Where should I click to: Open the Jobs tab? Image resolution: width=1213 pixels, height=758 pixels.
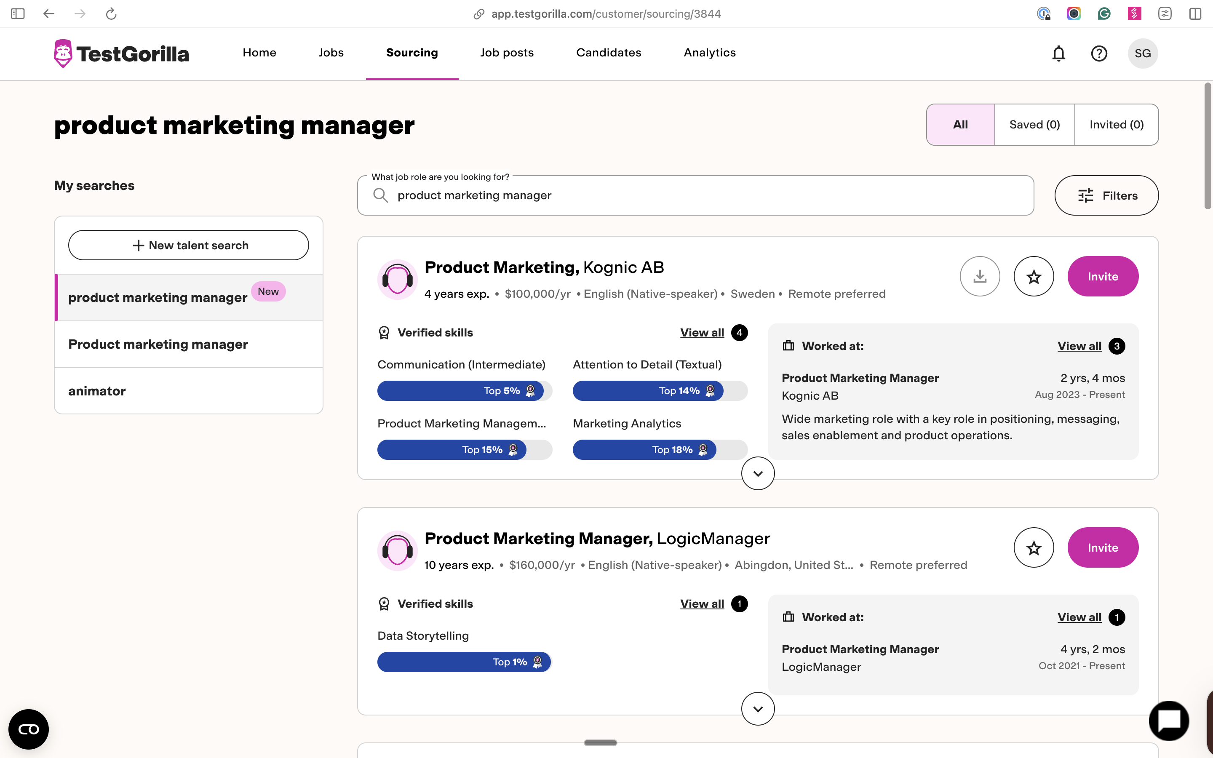[331, 53]
